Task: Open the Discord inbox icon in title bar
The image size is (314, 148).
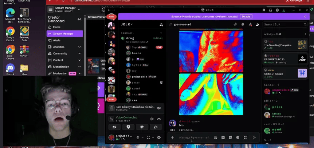Action: click(270, 10)
